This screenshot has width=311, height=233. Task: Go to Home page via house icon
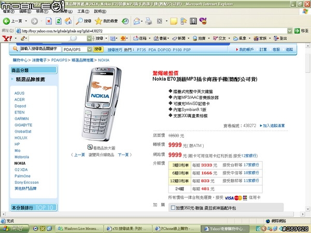[x=68, y=21]
